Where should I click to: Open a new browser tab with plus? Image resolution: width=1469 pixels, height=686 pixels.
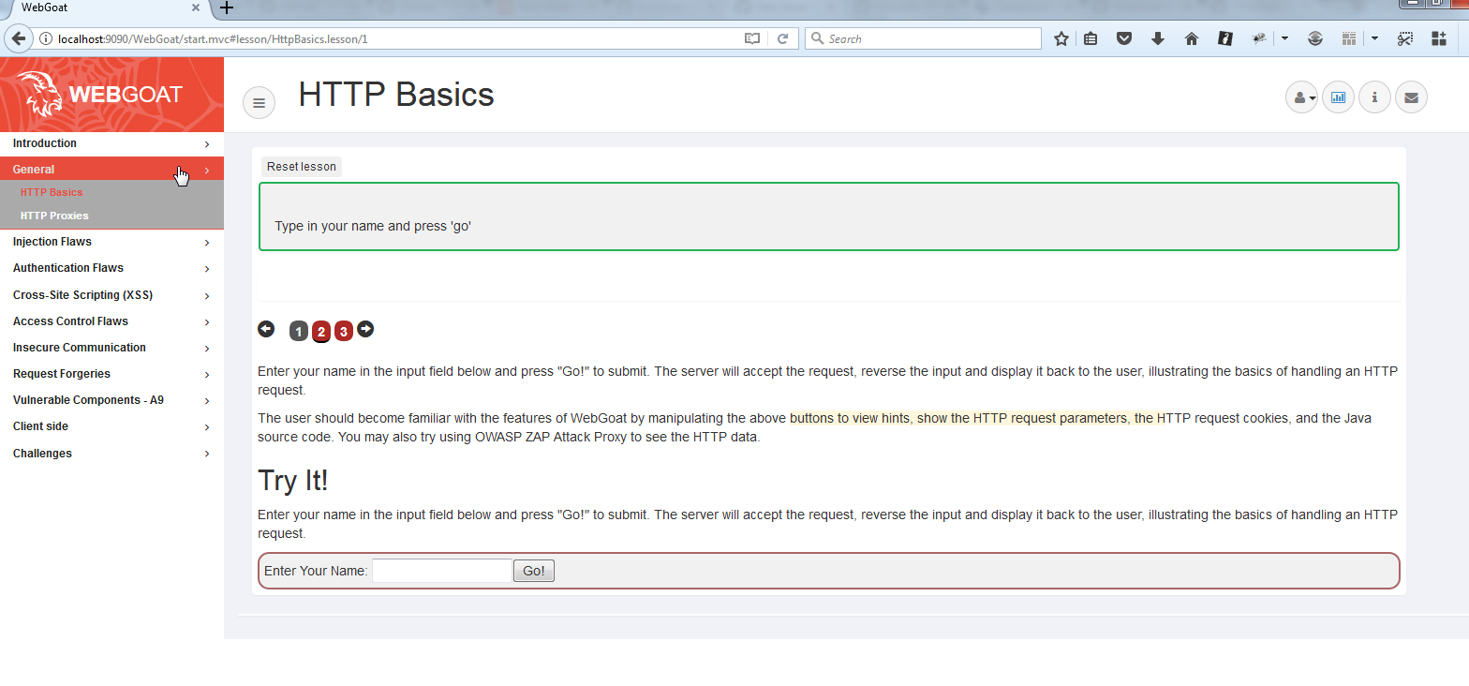coord(226,8)
